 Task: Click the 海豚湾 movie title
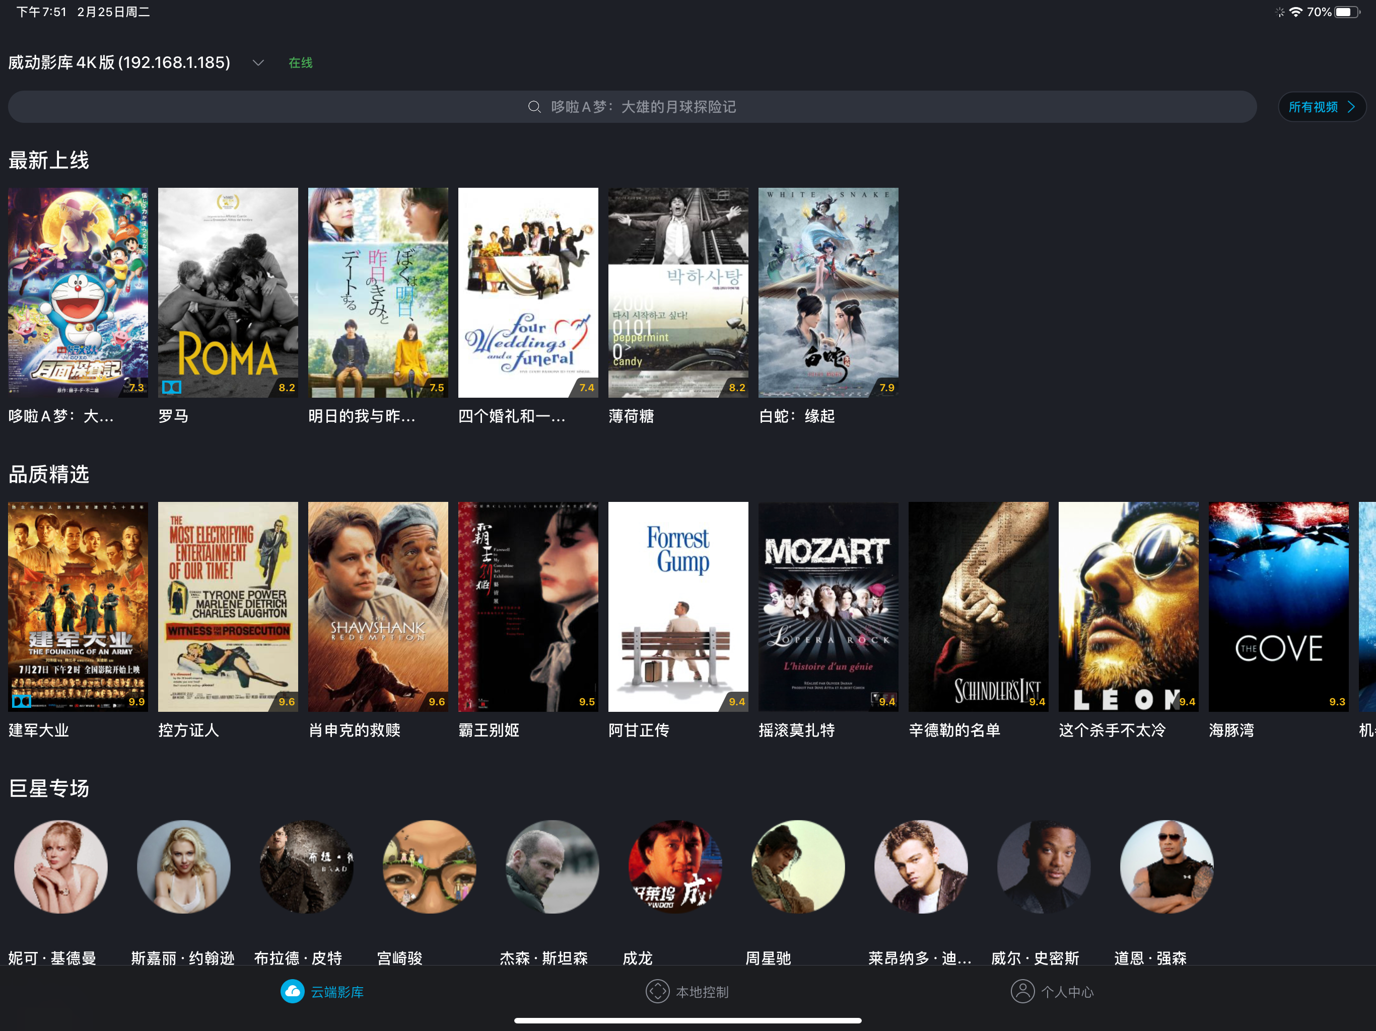coord(1231,730)
